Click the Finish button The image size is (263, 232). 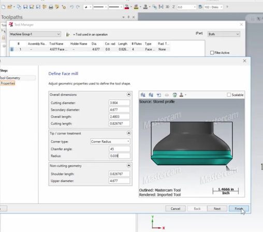tap(239, 209)
